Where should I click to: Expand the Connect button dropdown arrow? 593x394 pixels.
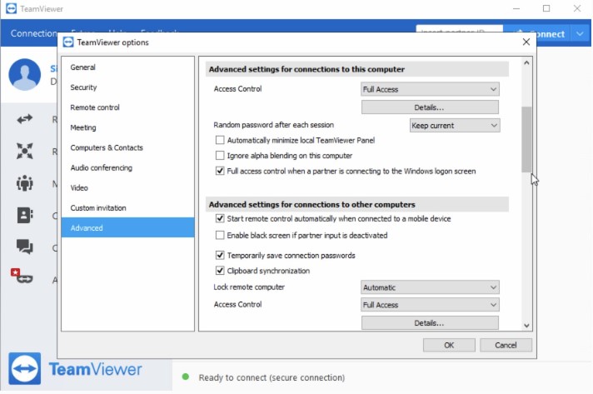[581, 34]
